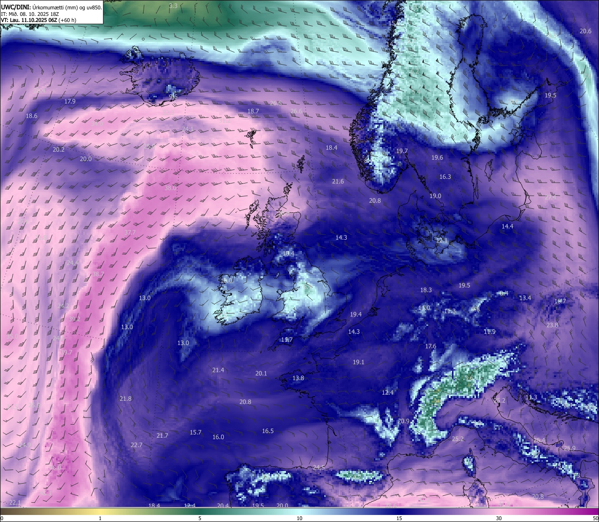Click the 1 tick on the color scale
This screenshot has width=599, height=522.
pyautogui.click(x=100, y=518)
